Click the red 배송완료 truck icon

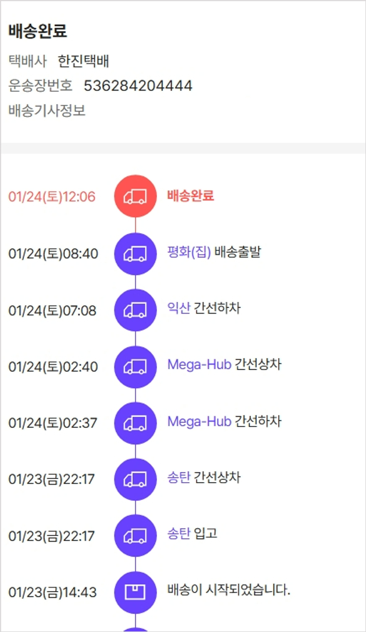point(135,196)
